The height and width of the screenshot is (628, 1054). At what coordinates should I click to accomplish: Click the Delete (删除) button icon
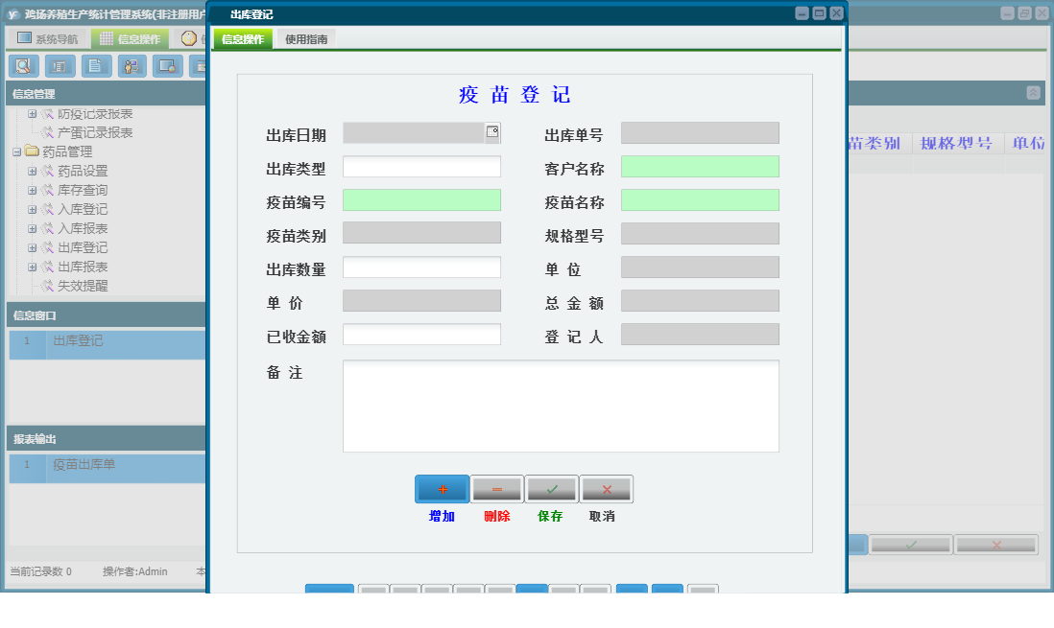click(x=496, y=489)
